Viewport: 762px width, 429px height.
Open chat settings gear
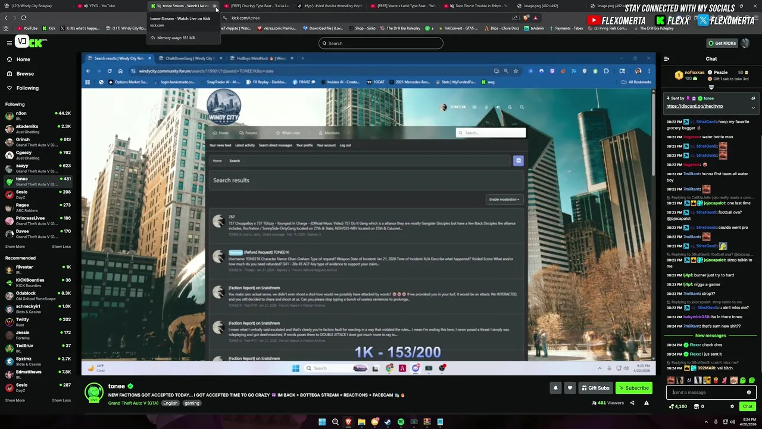tap(732, 406)
